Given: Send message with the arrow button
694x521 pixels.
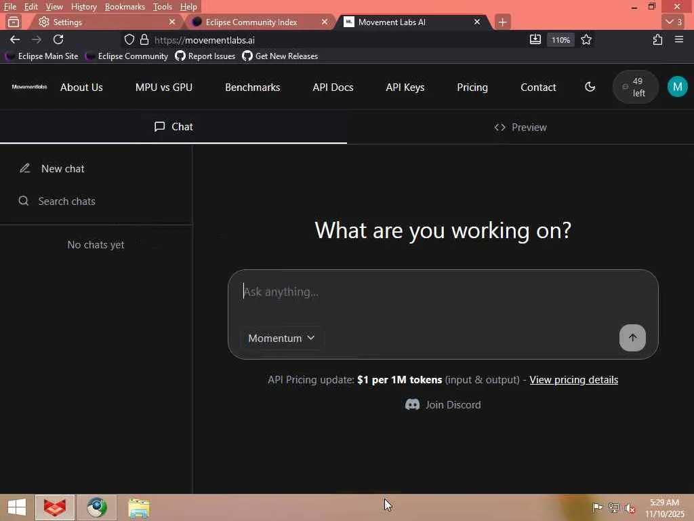Looking at the screenshot, I should pyautogui.click(x=632, y=338).
